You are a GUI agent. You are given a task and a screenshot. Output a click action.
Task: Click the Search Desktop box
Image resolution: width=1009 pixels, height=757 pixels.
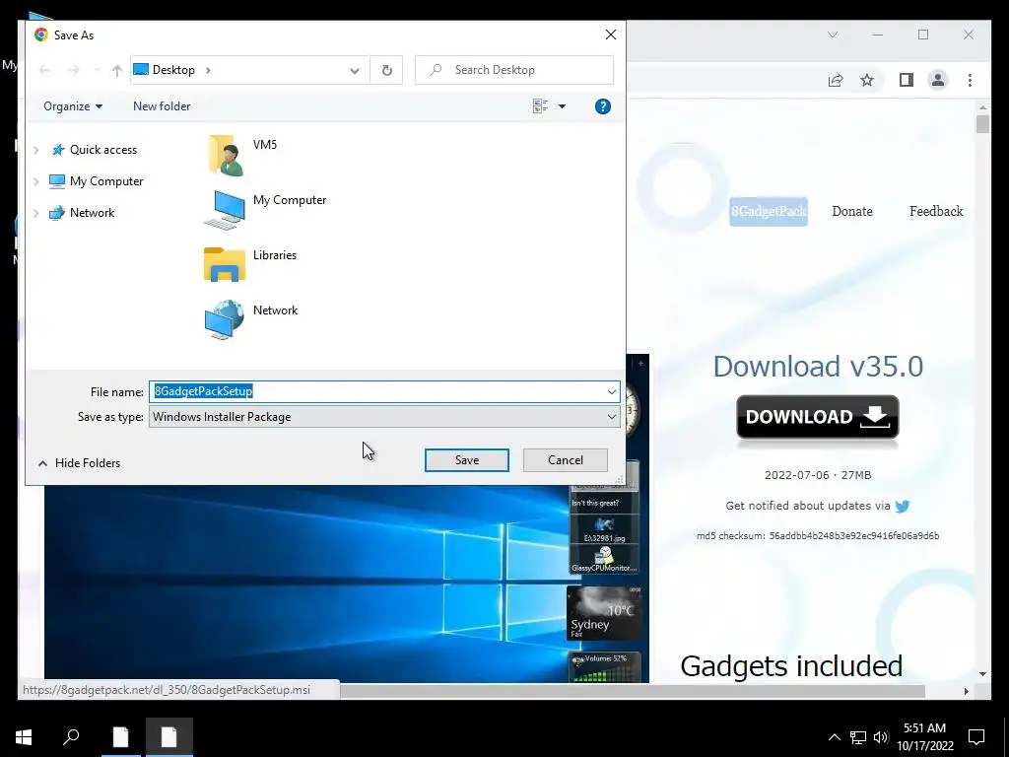click(x=514, y=70)
